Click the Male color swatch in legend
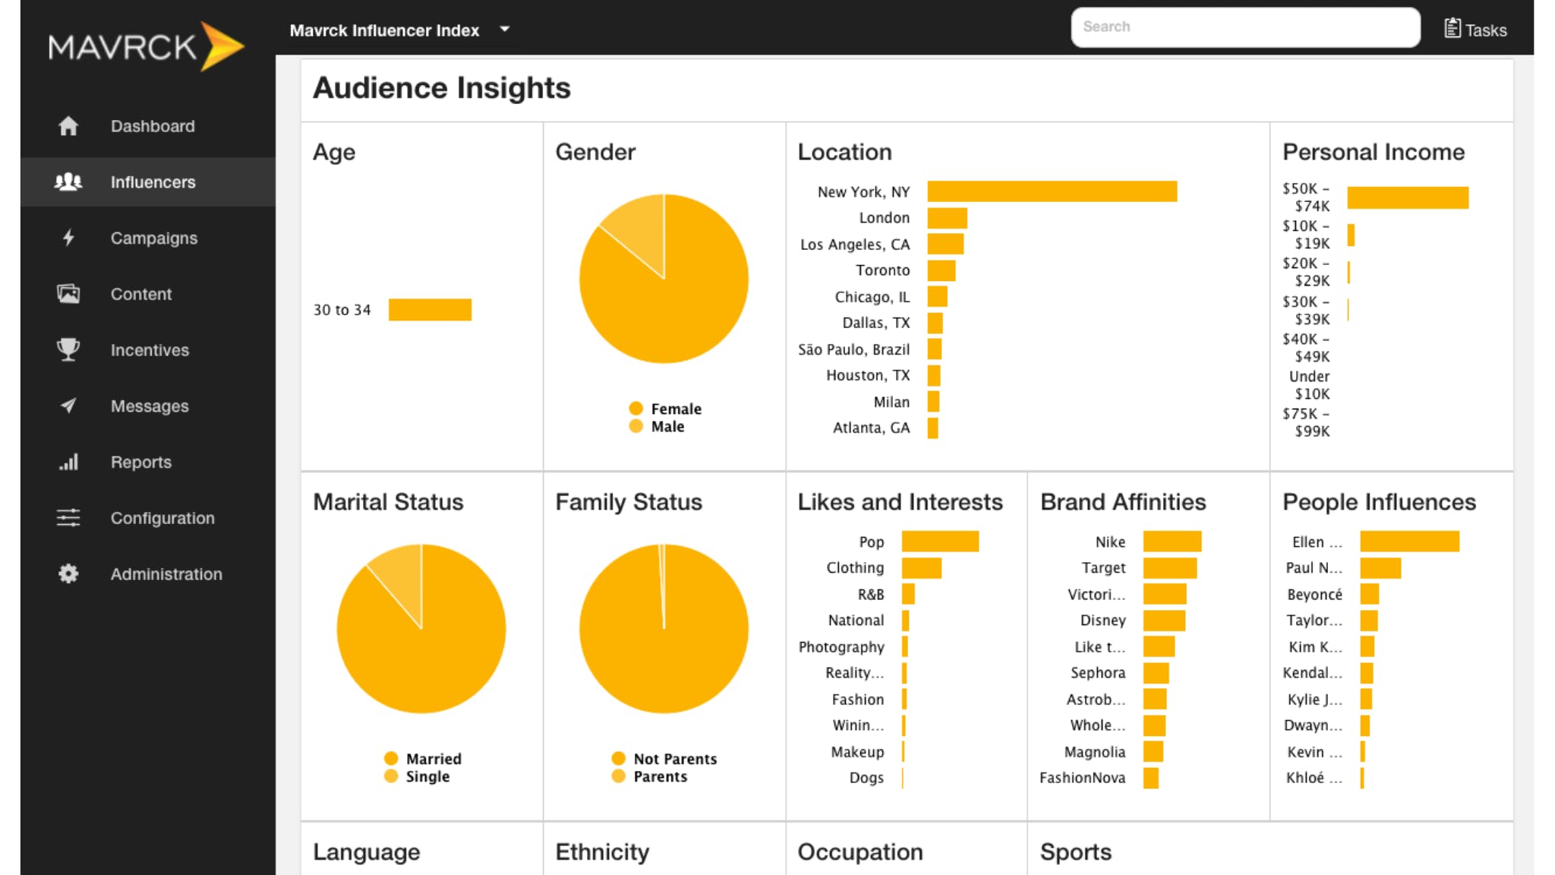 [636, 426]
